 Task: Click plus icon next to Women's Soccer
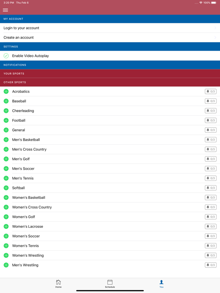tap(6, 236)
